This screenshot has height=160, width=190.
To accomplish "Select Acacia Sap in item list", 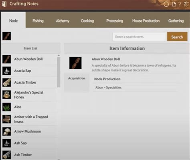I will click(23, 71).
